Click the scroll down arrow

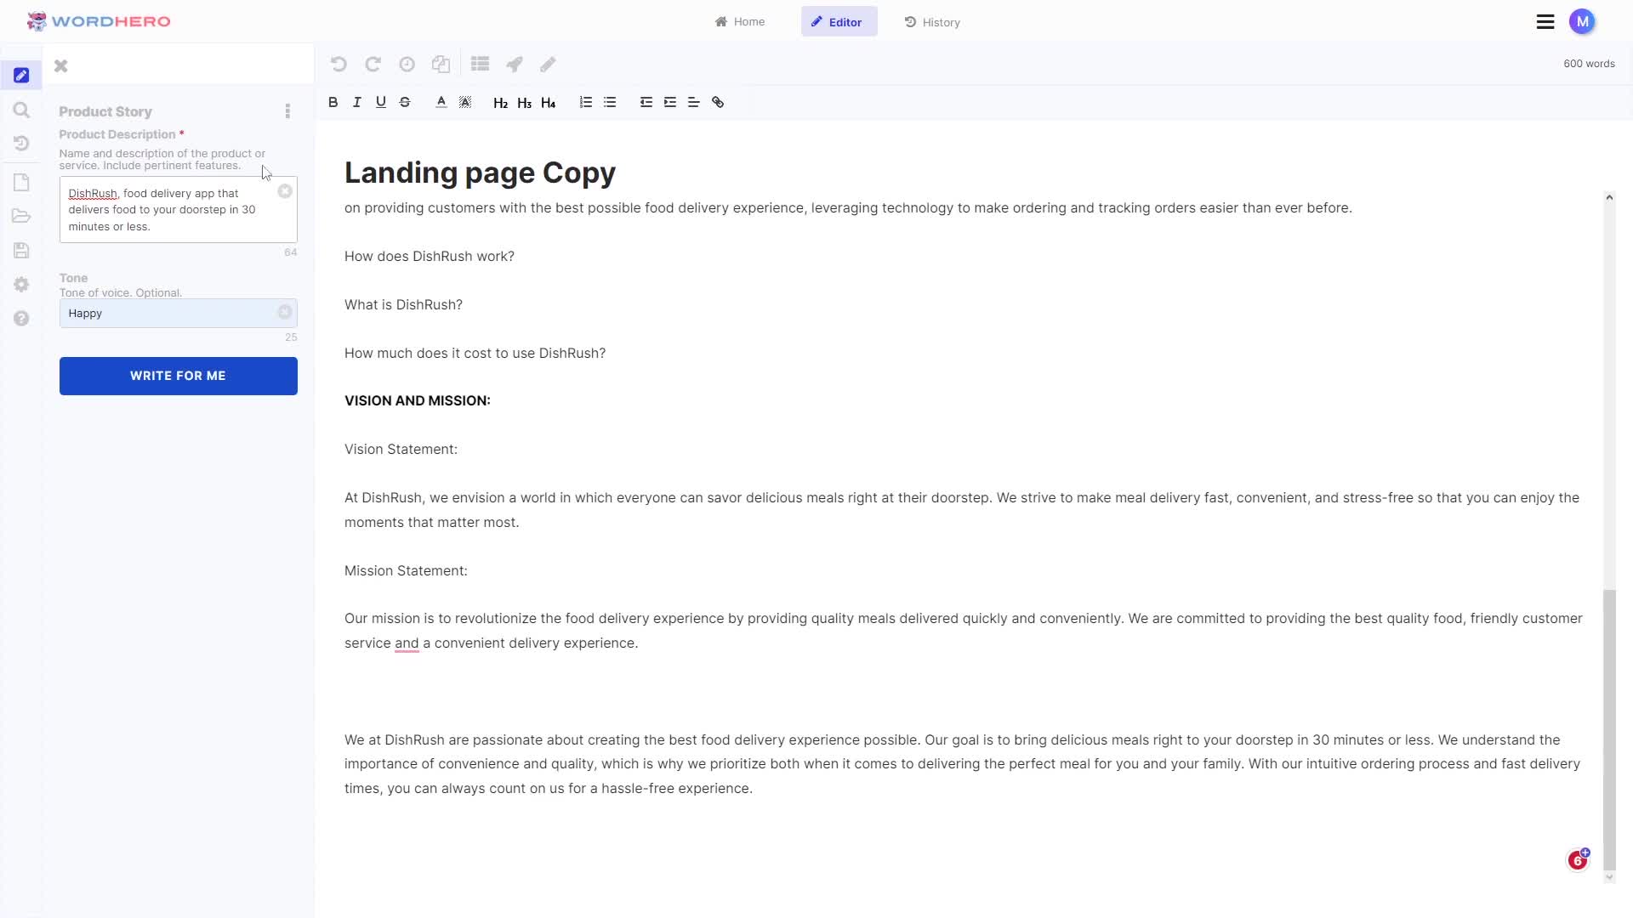pyautogui.click(x=1609, y=877)
